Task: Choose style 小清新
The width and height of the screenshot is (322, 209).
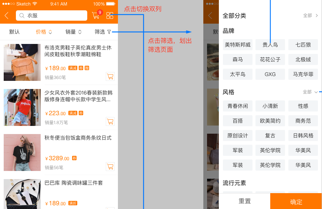Action: [x=270, y=106]
